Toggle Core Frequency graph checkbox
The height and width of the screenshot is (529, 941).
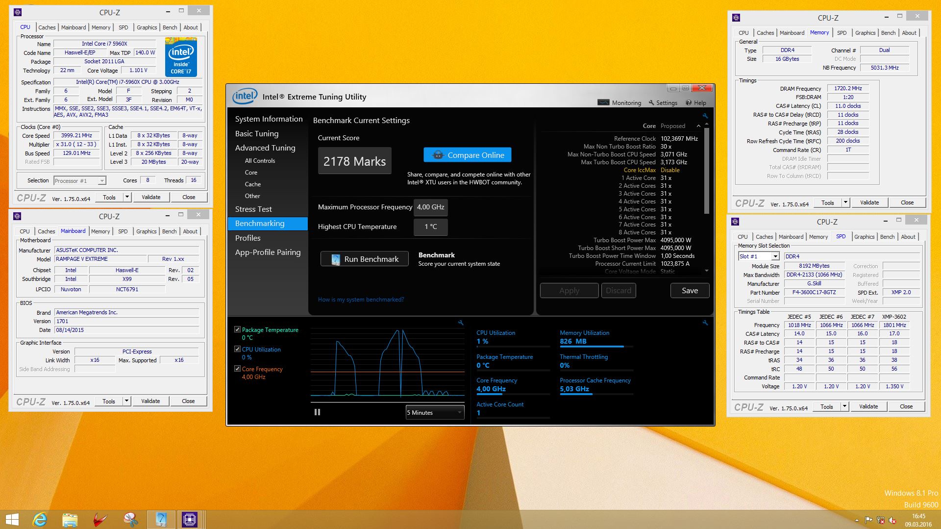pos(238,369)
